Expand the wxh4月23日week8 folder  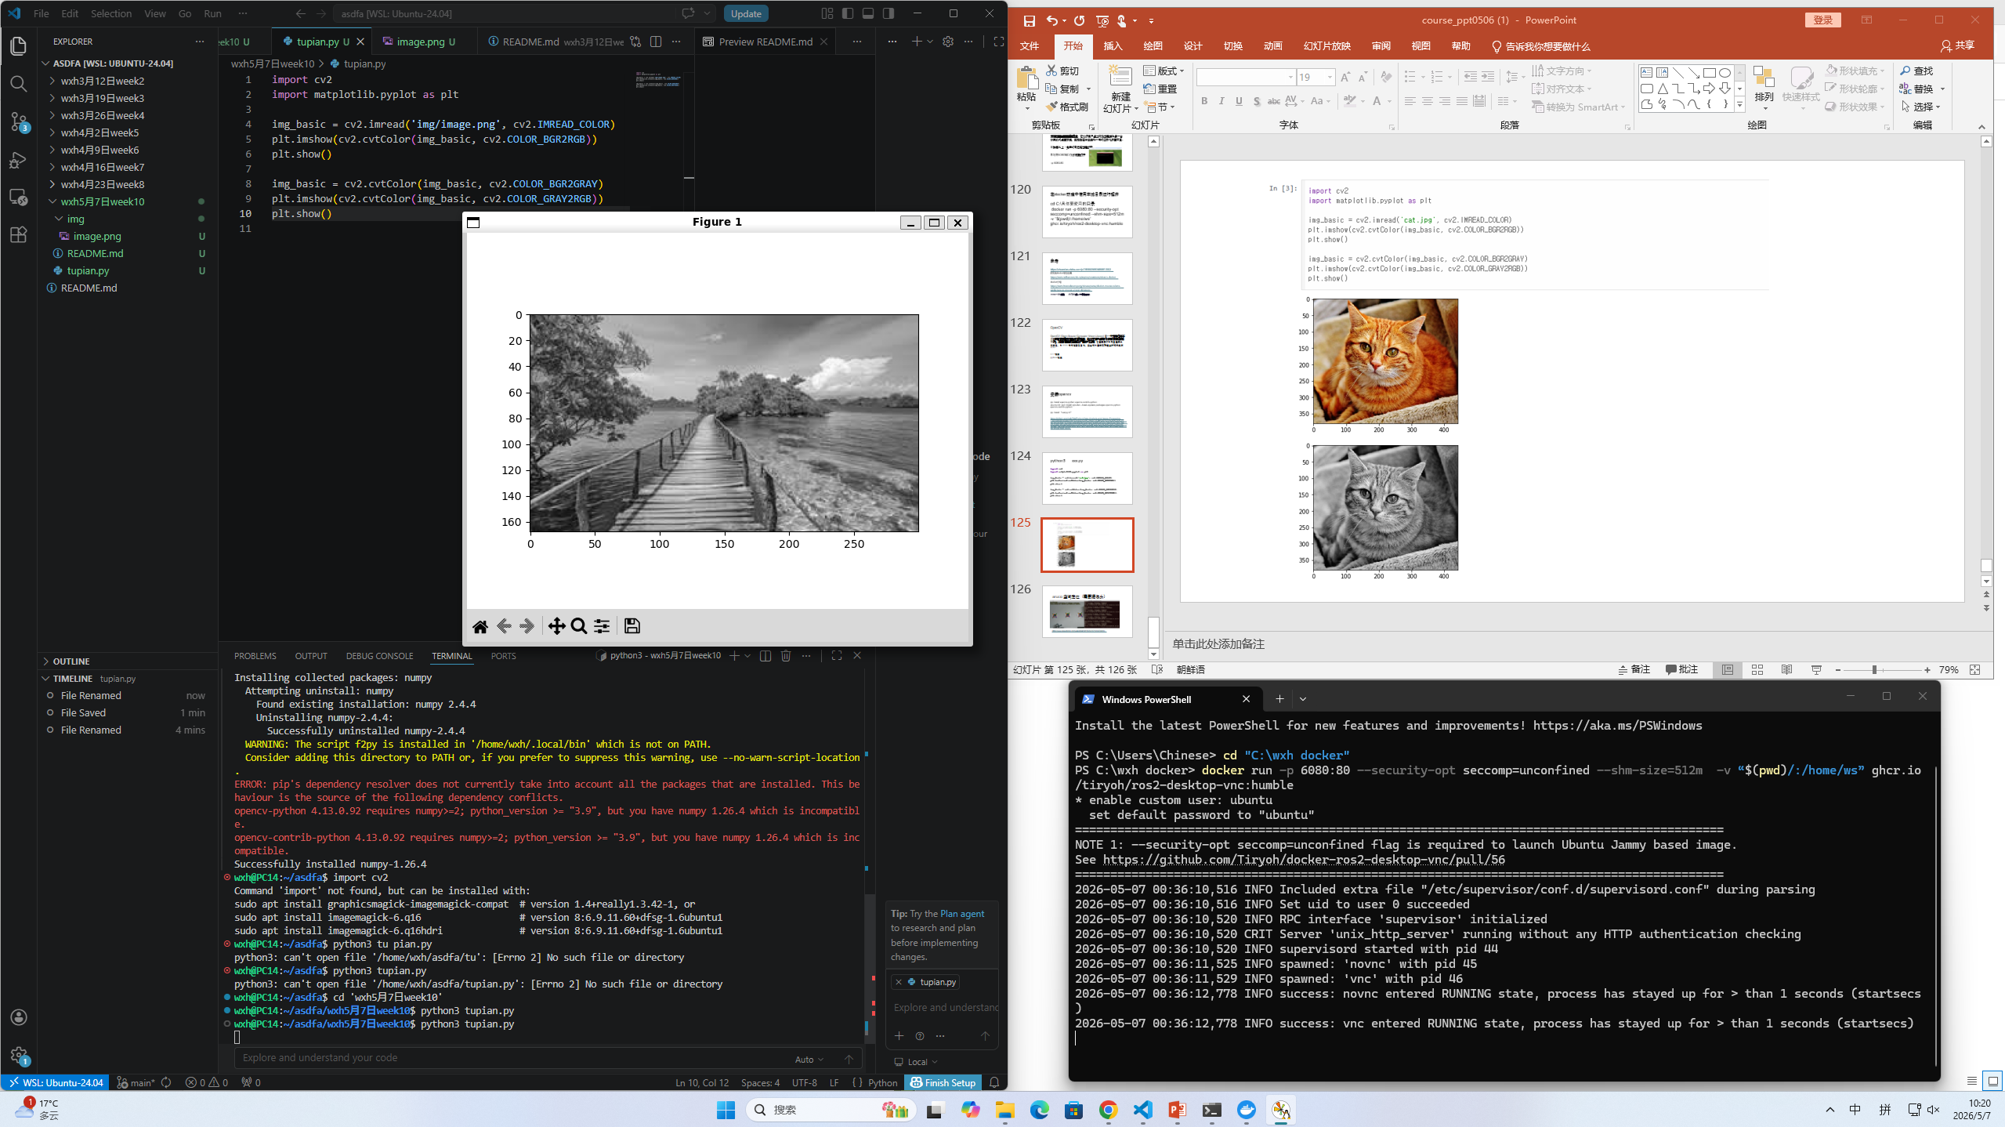[x=102, y=184]
